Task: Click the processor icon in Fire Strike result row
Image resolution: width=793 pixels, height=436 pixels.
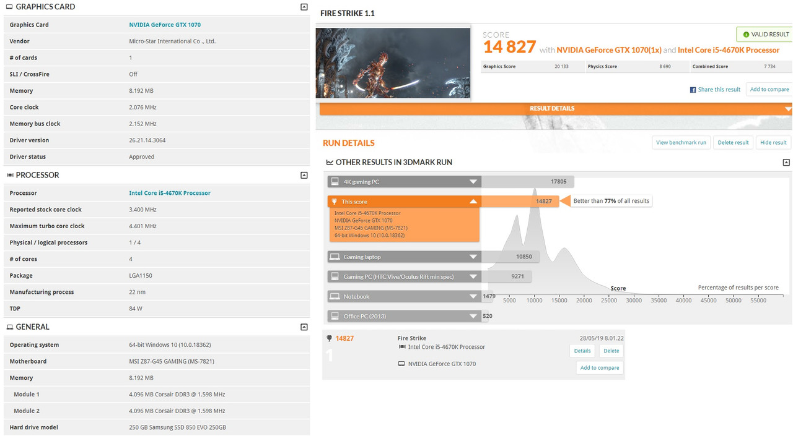Action: point(401,347)
